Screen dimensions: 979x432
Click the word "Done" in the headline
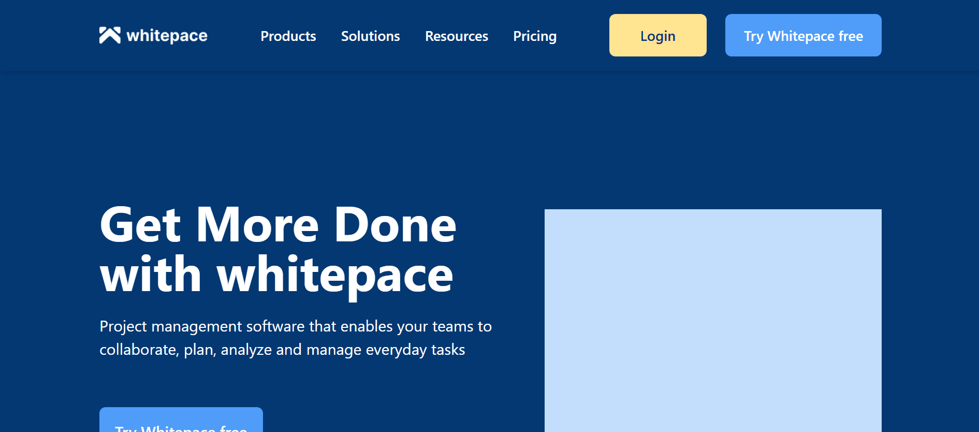pyautogui.click(x=394, y=225)
